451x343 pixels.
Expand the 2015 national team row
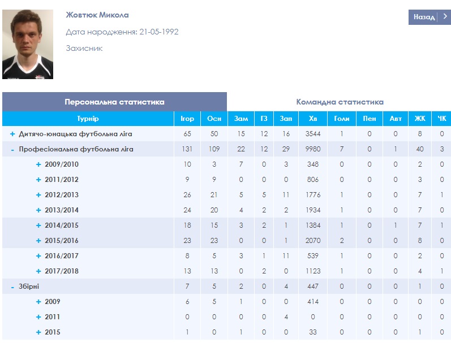click(x=38, y=332)
